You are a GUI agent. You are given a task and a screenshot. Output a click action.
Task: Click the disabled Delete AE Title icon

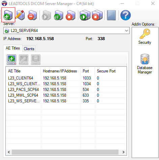point(36,60)
